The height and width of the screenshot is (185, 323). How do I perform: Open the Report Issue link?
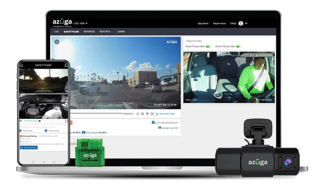point(220,23)
